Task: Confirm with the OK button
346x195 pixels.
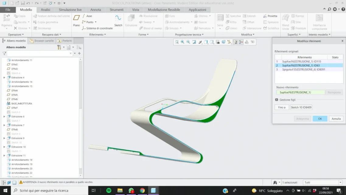Action: pyautogui.click(x=320, y=119)
